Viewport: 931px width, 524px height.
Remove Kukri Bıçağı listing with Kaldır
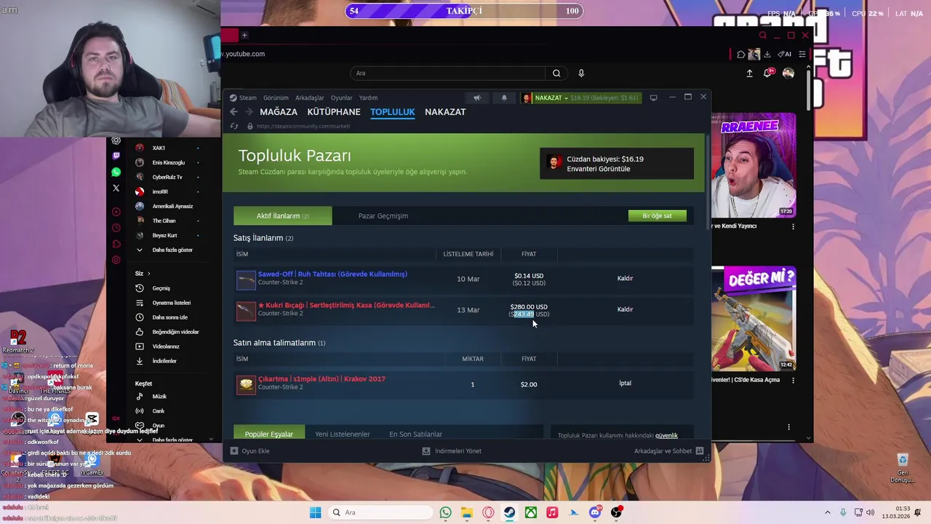625,309
